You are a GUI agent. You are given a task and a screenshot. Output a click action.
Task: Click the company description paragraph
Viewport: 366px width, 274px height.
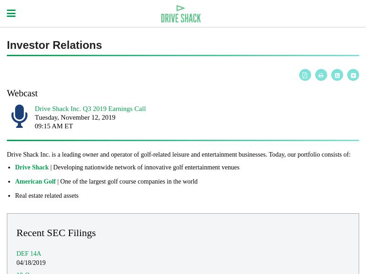coord(178,154)
